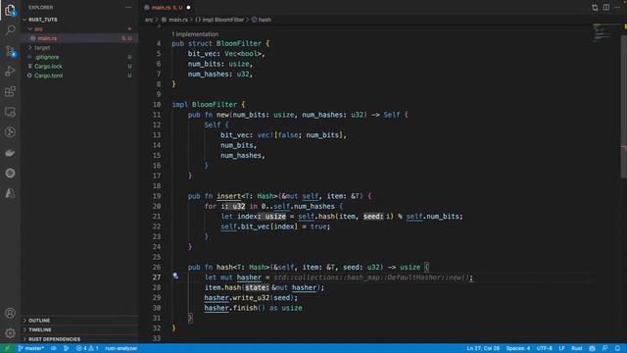Click the sync changes icon in status bar
This screenshot has height=353, width=627.
pos(54,348)
